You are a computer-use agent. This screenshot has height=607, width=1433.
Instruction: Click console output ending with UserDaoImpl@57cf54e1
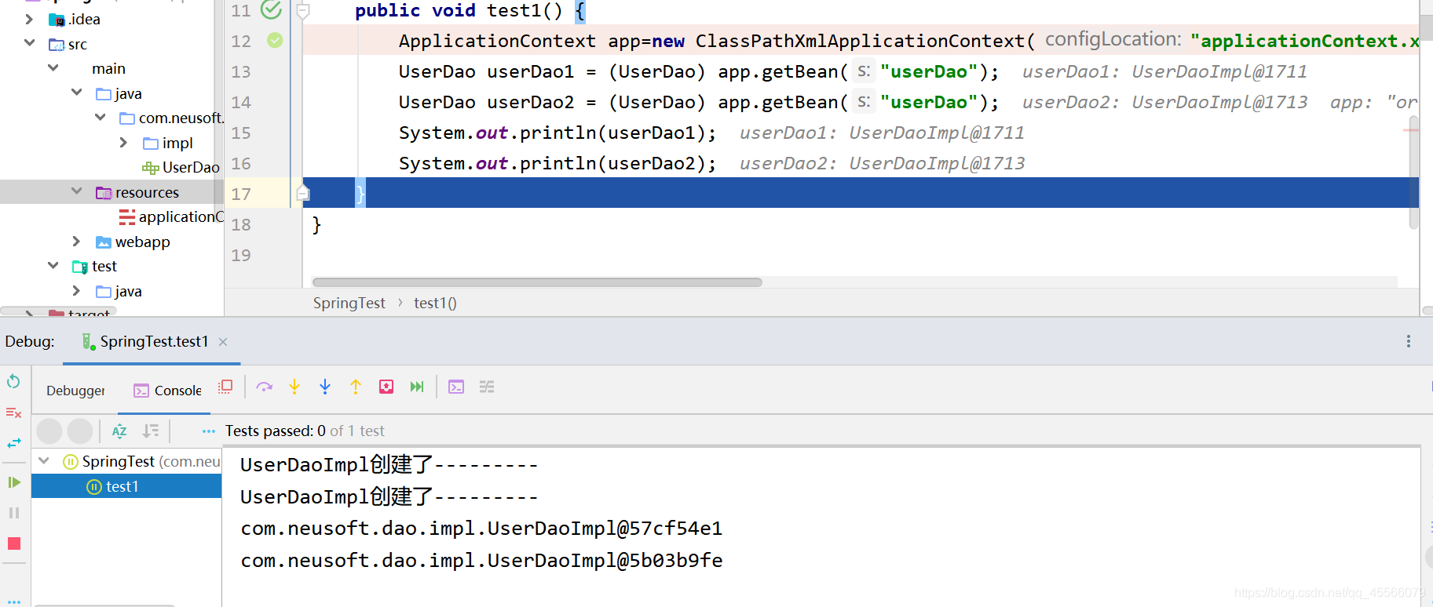tap(481, 529)
